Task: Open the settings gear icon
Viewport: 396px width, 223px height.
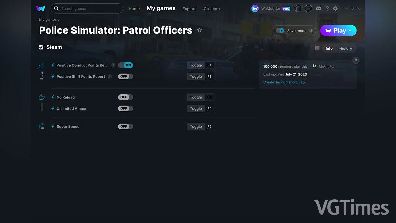Action: pyautogui.click(x=335, y=8)
